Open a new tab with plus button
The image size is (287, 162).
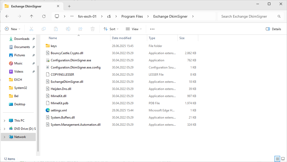pos(69,6)
